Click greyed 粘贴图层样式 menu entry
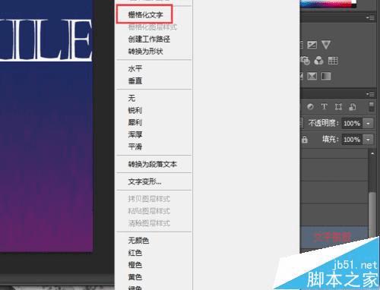The width and height of the screenshot is (380, 290). (x=149, y=211)
